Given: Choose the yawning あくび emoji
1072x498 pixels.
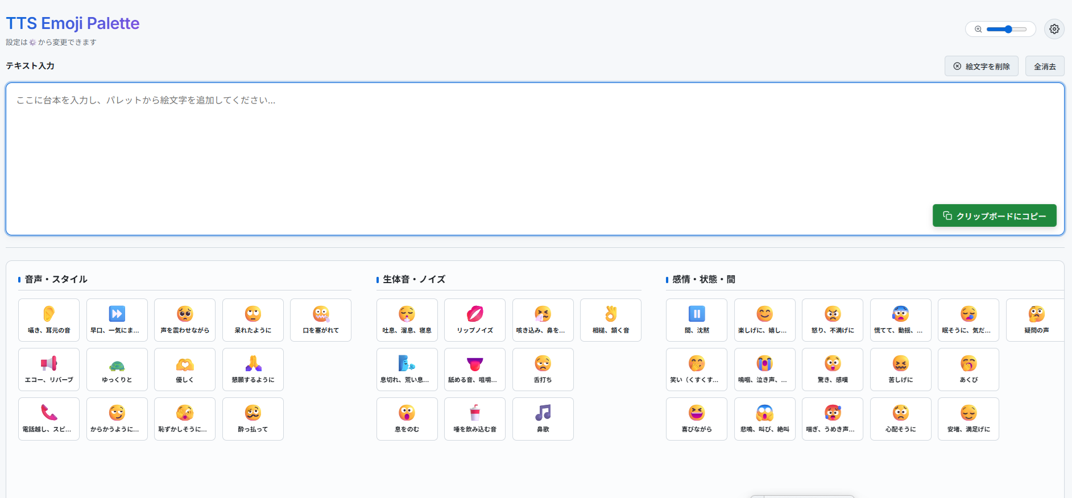Looking at the screenshot, I should click(968, 369).
